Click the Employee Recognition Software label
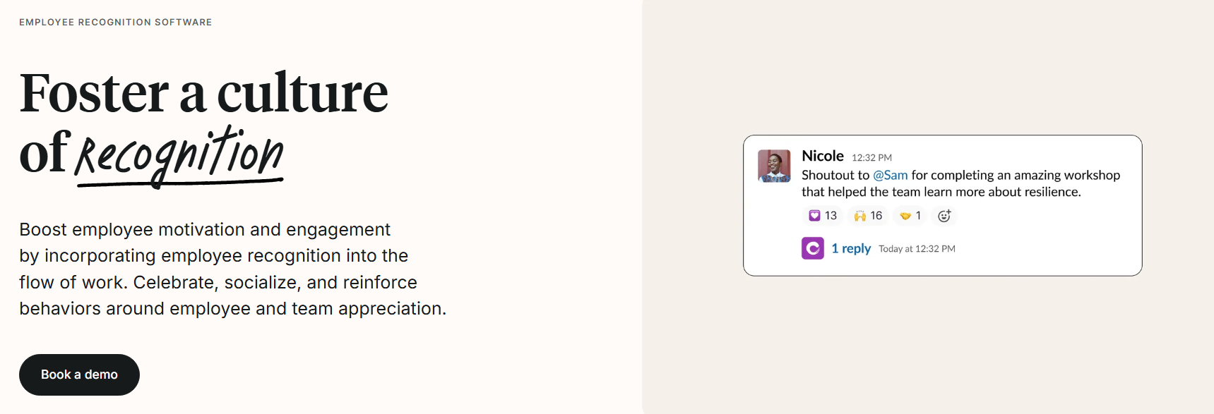This screenshot has height=414, width=1214. [116, 23]
